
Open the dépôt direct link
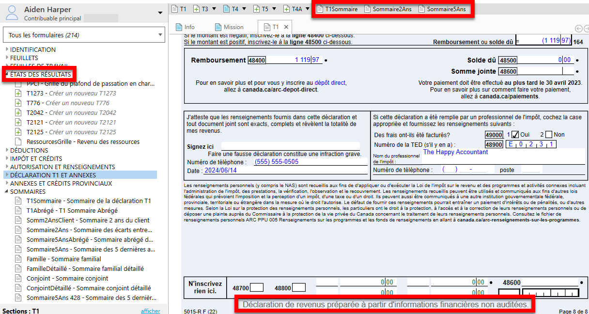coord(330,83)
